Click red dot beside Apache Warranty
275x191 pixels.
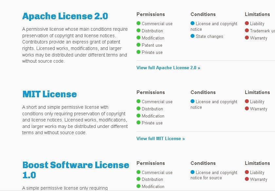(247, 38)
